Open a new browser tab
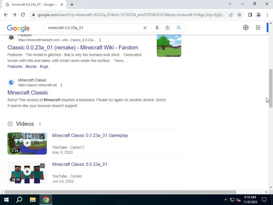The height and width of the screenshot is (205, 273). click(x=72, y=5)
